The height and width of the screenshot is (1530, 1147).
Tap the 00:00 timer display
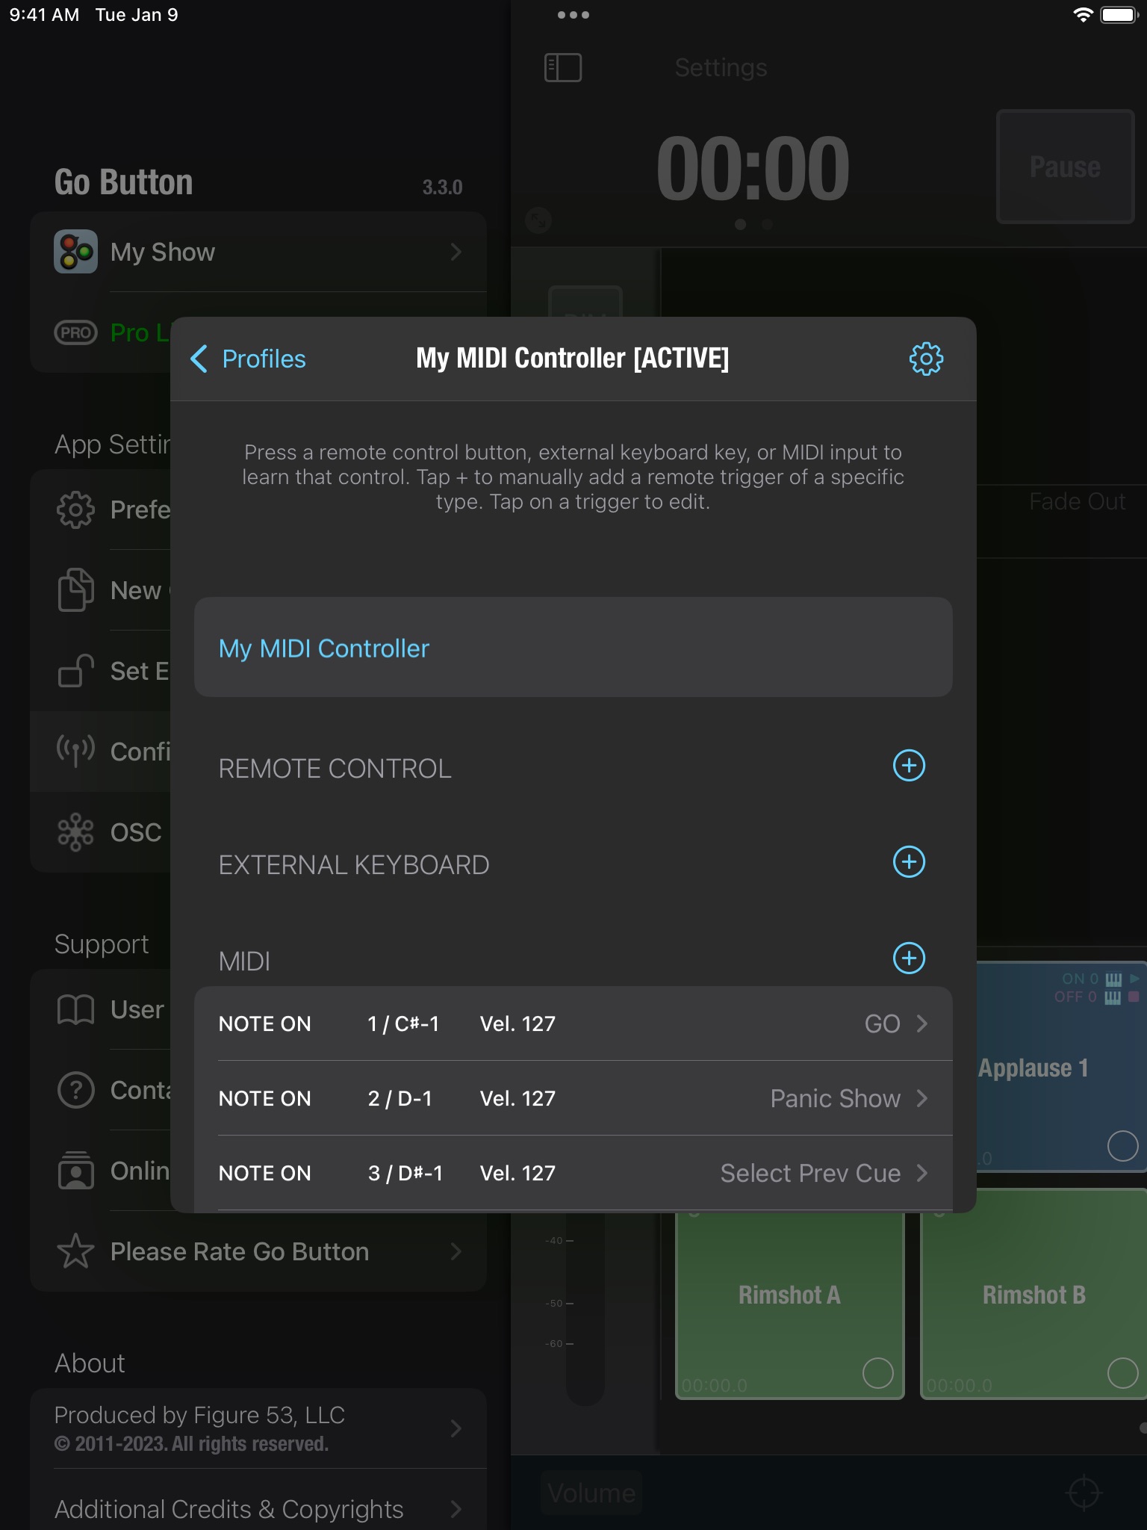(x=753, y=168)
